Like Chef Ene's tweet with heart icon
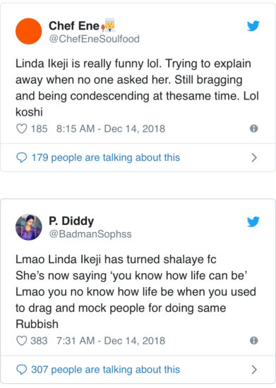Screen dimensions: 276x388 click(22, 128)
